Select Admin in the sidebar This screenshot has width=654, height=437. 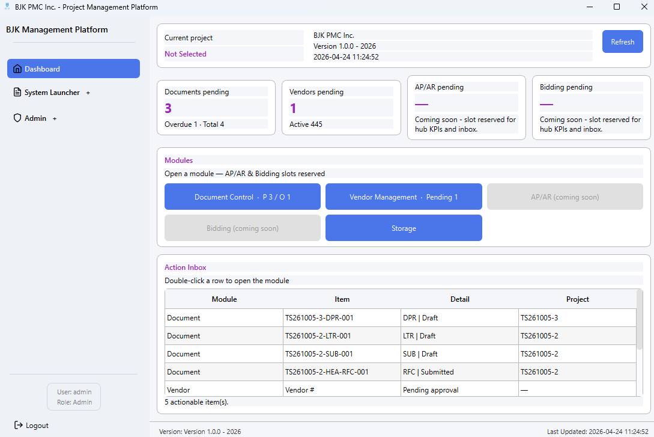[35, 118]
